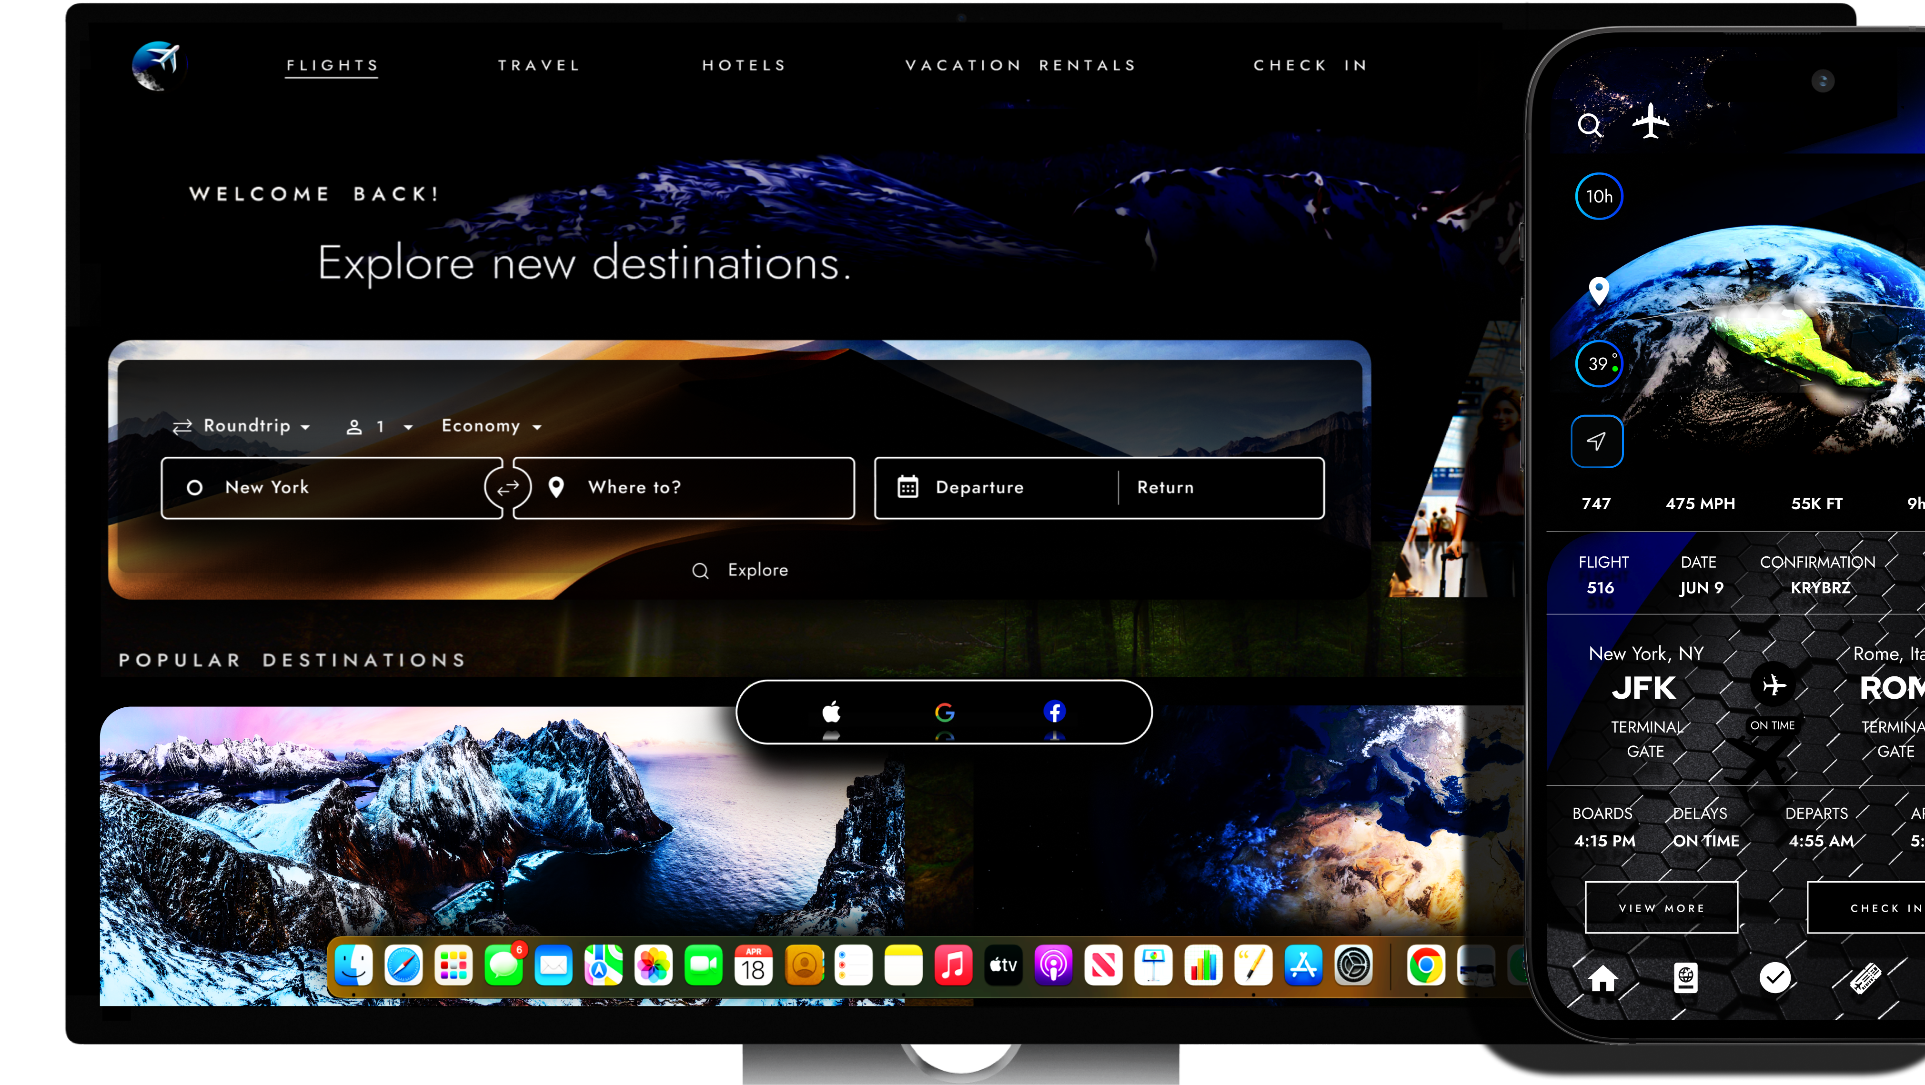Click the Apple sign-in icon
The image size is (1925, 1085).
click(831, 712)
